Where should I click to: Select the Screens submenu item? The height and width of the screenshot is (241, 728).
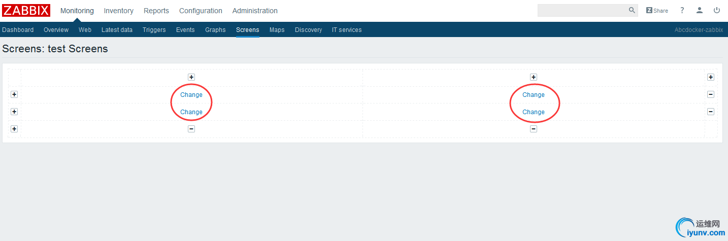(248, 30)
